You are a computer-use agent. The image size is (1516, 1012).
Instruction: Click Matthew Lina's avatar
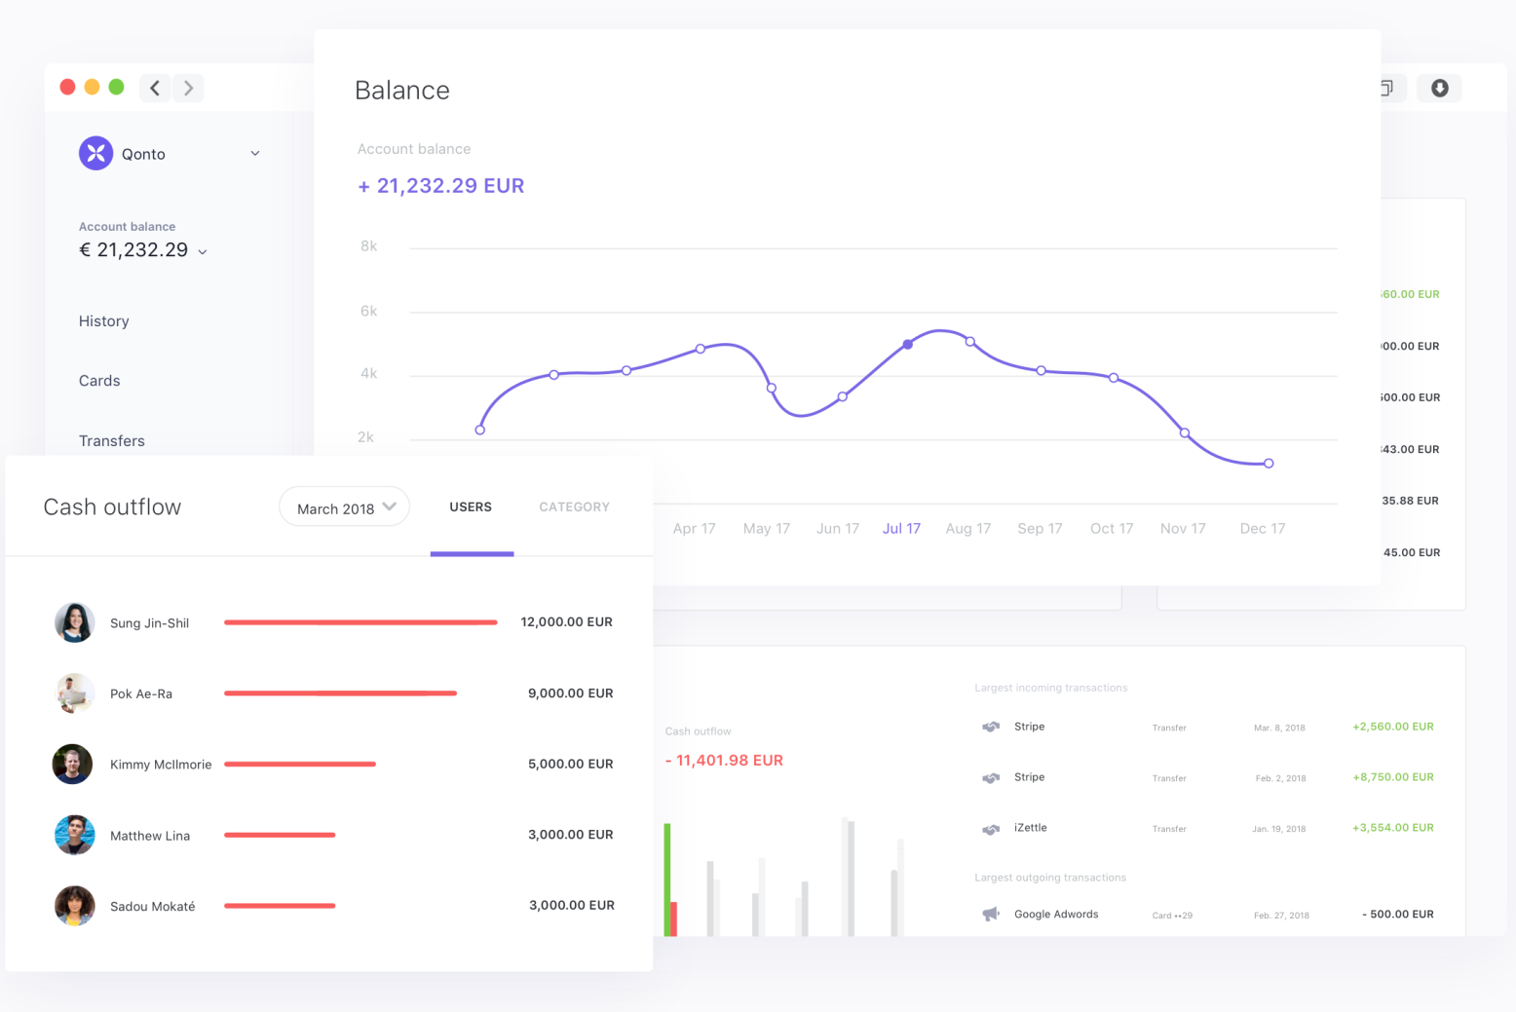coord(74,835)
